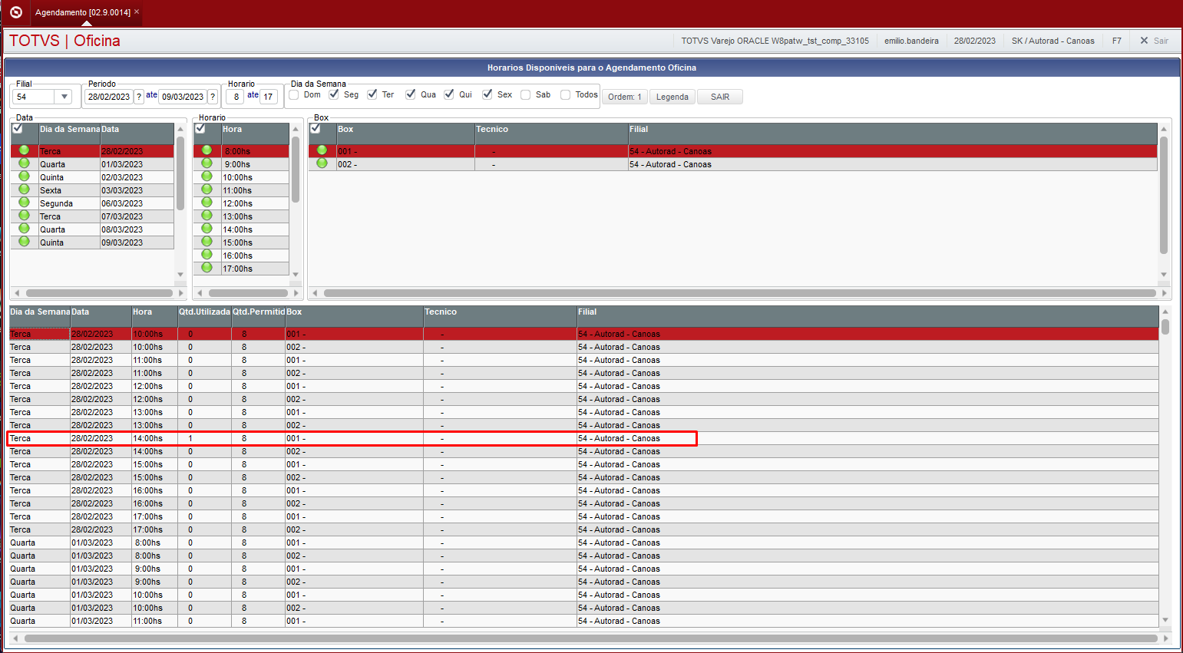This screenshot has width=1183, height=653.
Task: Click the results grid horizontal scrollbar thumb
Action: [591, 638]
